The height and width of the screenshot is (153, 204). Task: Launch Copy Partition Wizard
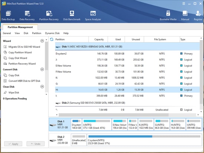(x=17, y=52)
